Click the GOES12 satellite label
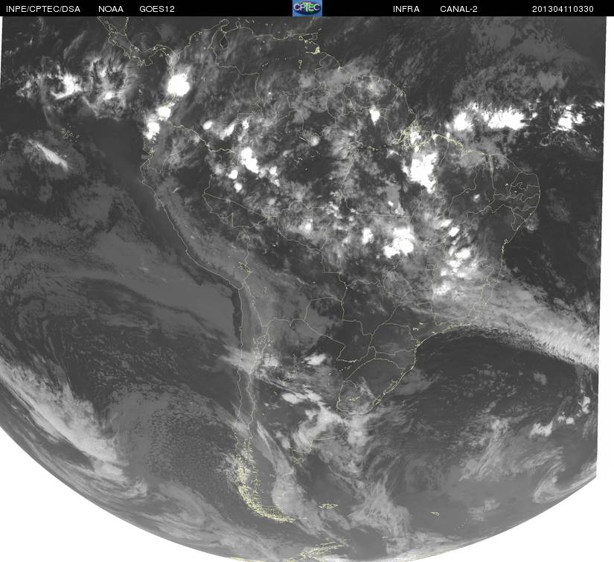614x562 pixels. pos(157,9)
